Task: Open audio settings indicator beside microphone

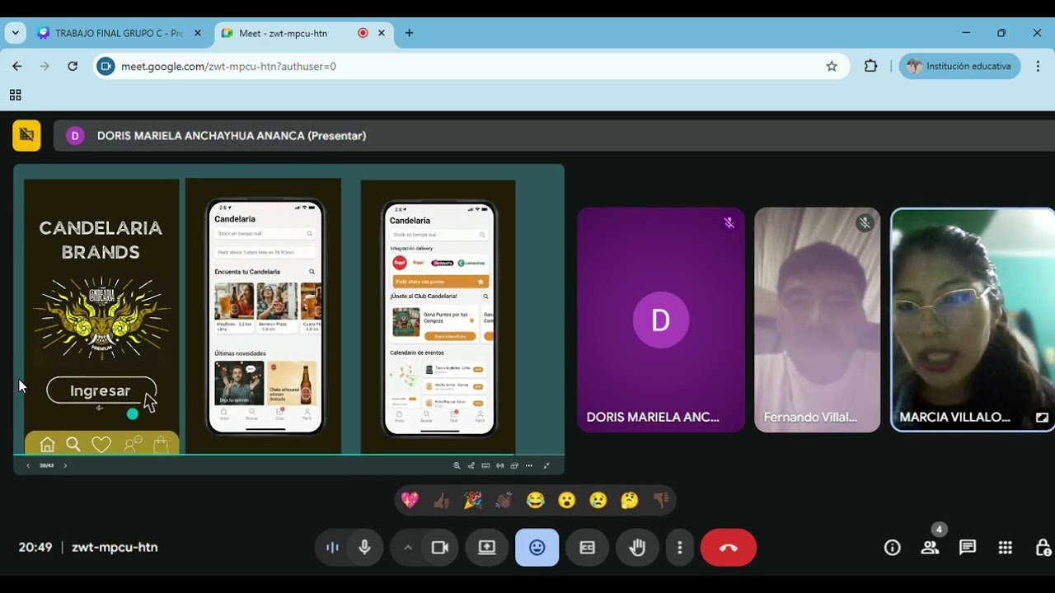Action: click(332, 548)
